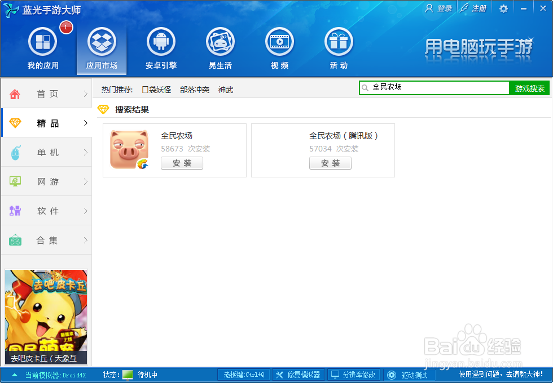Click 搜索结果 heading
This screenshot has height=383, width=553.
(x=132, y=109)
